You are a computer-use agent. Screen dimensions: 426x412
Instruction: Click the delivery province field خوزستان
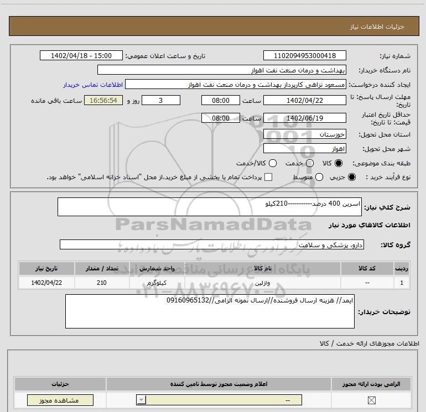click(x=304, y=134)
